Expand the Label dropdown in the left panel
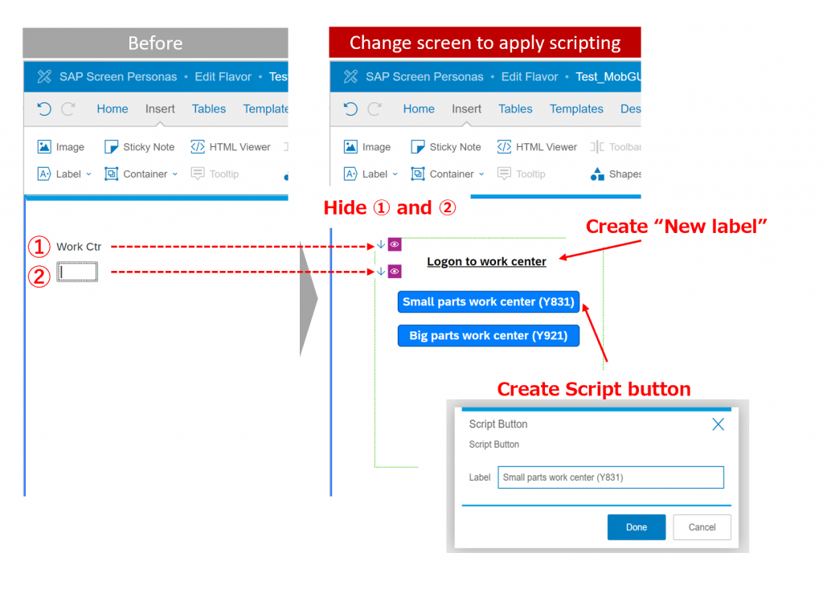The height and width of the screenshot is (602, 823). tap(88, 174)
